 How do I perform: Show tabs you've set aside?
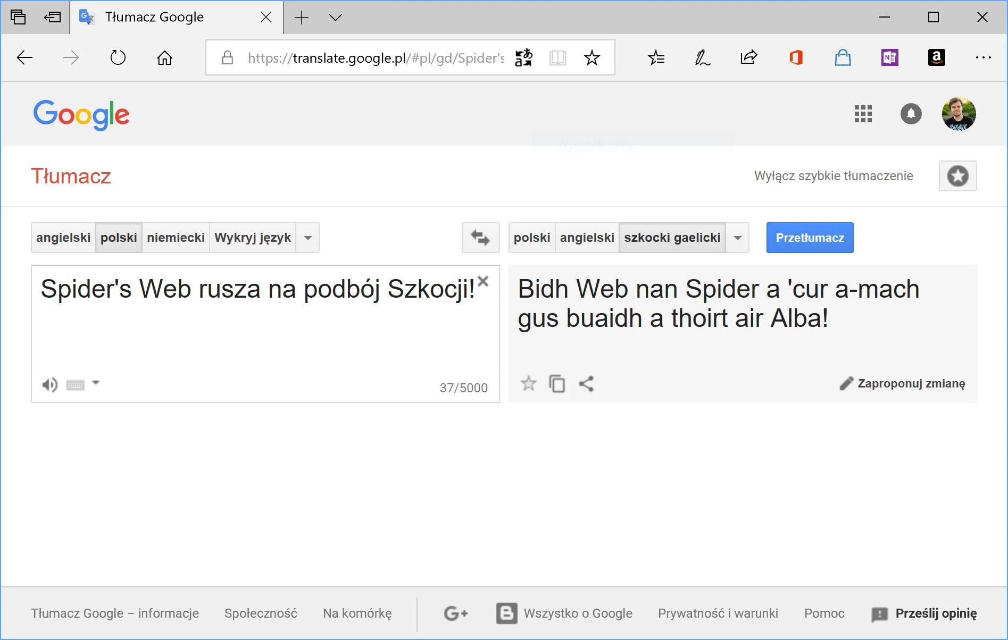18,17
